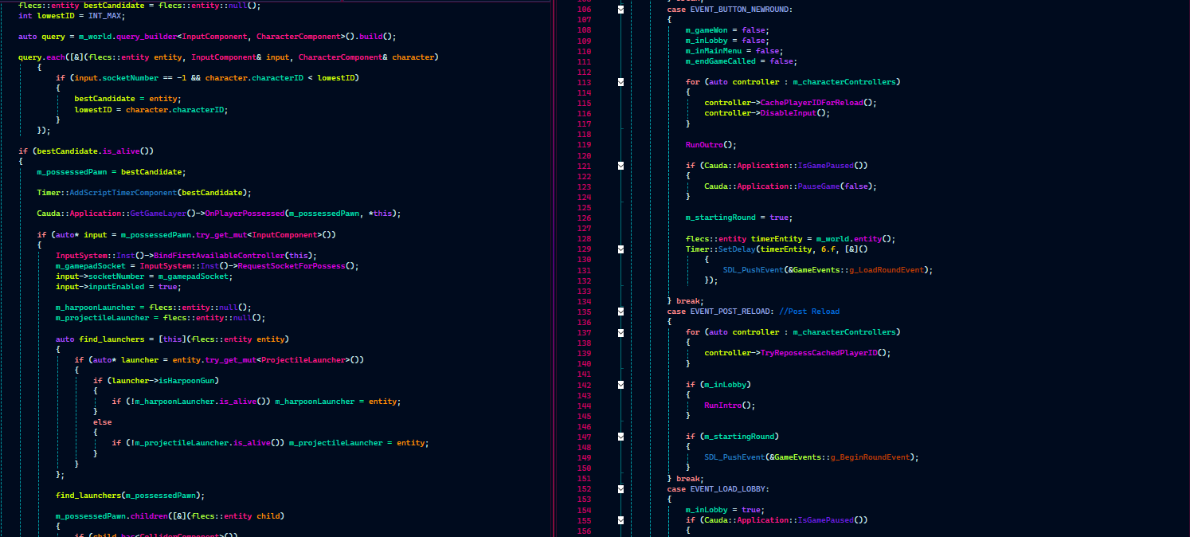Collapse the for loop at line 137
Screen dimensions: 1190x537
(x=620, y=332)
